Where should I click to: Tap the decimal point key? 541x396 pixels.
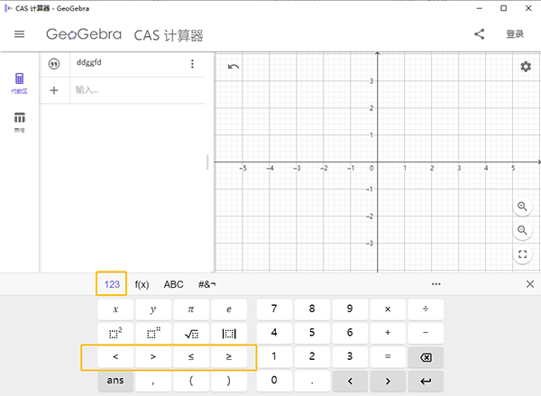click(x=312, y=381)
